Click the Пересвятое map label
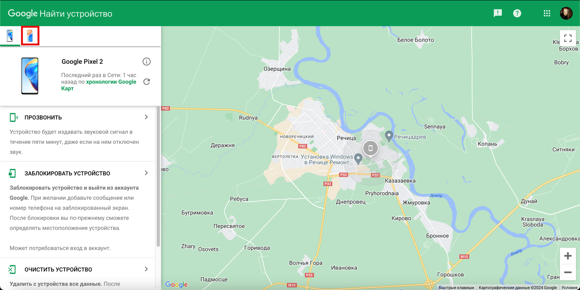 coord(229,226)
